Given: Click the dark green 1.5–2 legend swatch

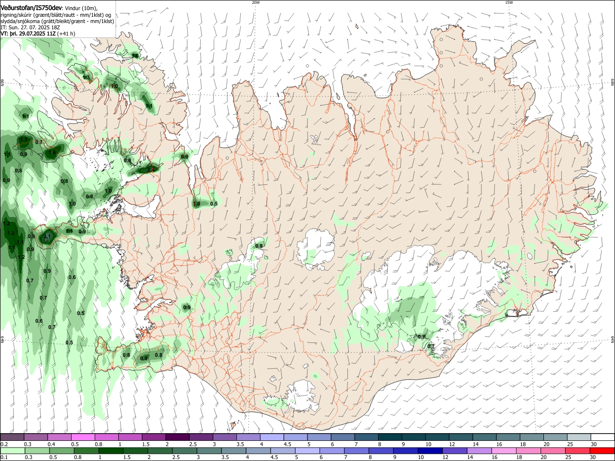Looking at the screenshot, I should (135, 451).
